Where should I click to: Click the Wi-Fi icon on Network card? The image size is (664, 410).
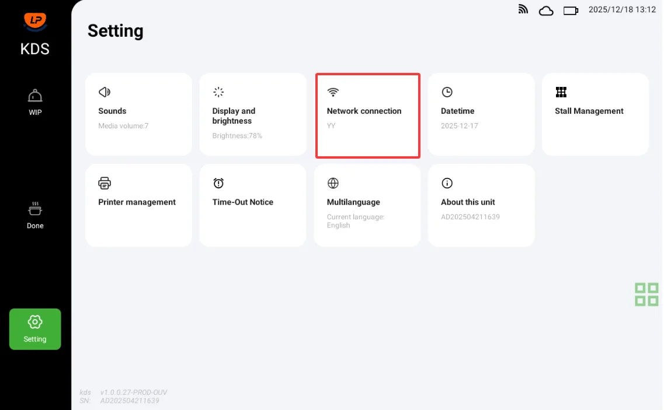333,92
